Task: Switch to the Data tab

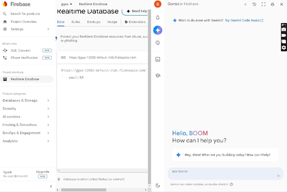Action: point(61,22)
